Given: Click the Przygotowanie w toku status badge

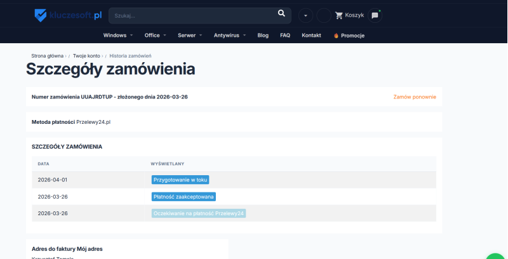Looking at the screenshot, I should (180, 180).
